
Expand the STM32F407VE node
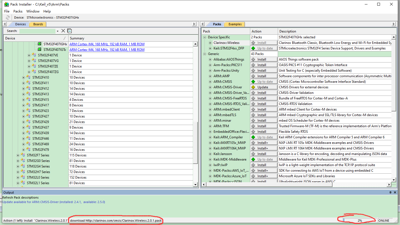(x=29, y=55)
